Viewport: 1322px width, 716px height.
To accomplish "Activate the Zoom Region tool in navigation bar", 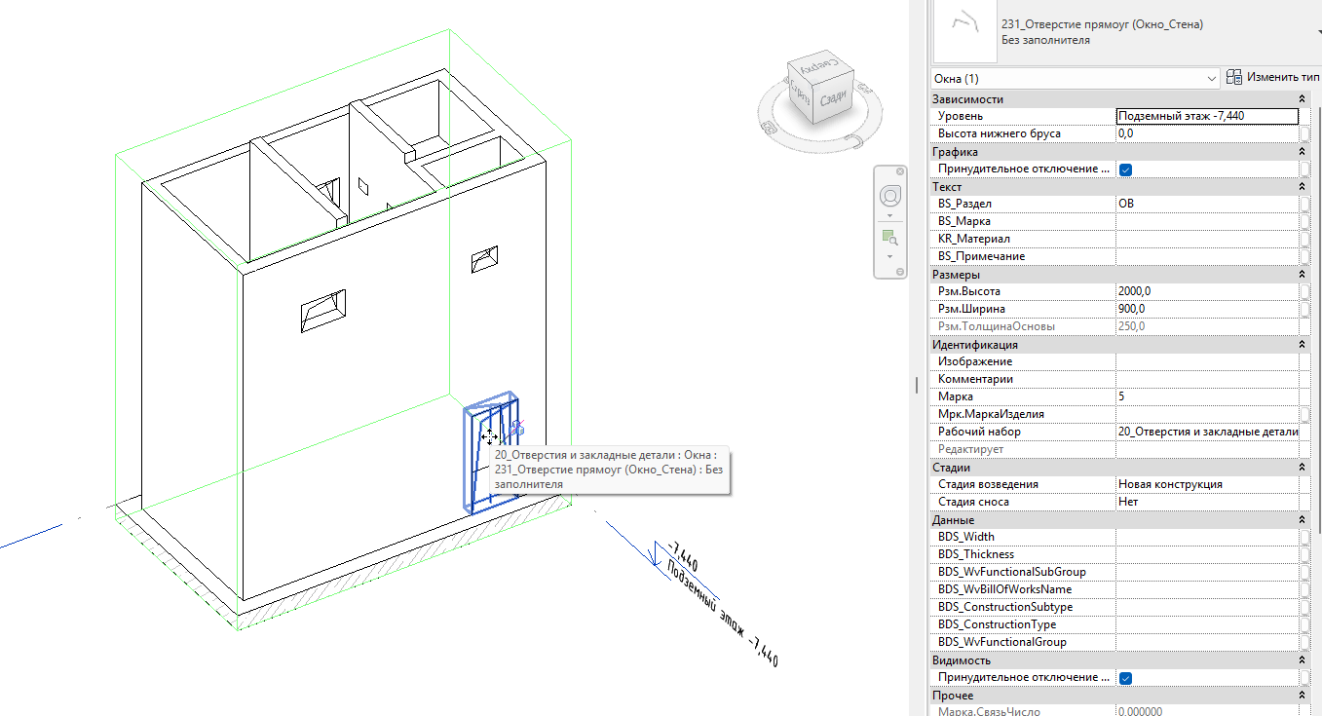I will point(889,237).
